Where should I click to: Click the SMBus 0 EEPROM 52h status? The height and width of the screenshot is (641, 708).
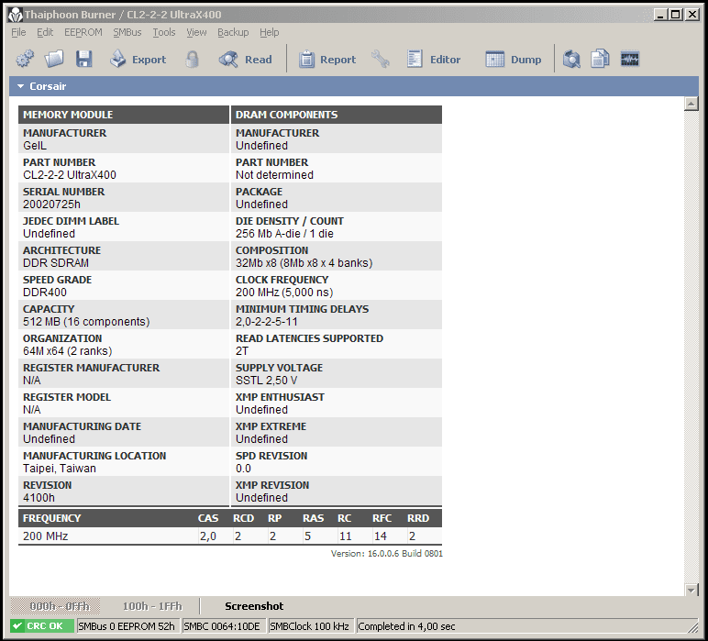pyautogui.click(x=127, y=626)
